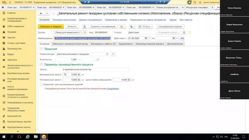Open calculator for допустимое превышение field
The image size is (249, 140).
pos(129,80)
